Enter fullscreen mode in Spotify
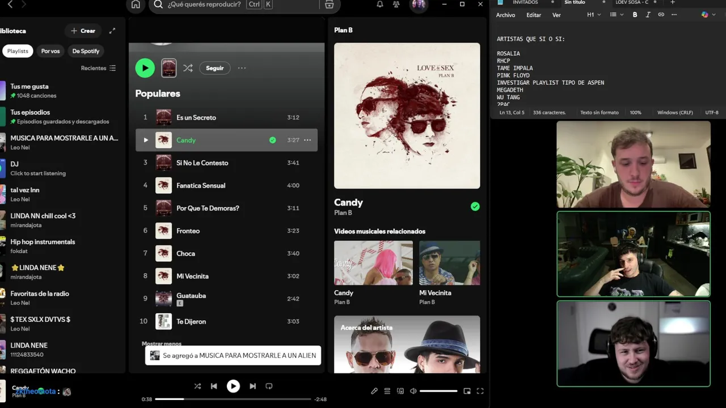 click(480, 390)
